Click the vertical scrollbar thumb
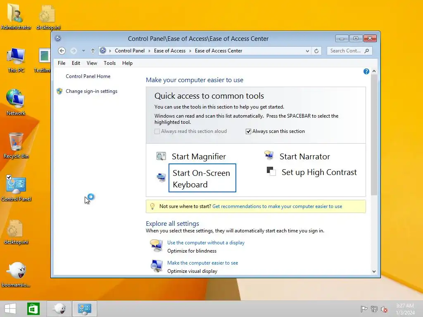Screen dimensions: 423x317 coord(374,135)
